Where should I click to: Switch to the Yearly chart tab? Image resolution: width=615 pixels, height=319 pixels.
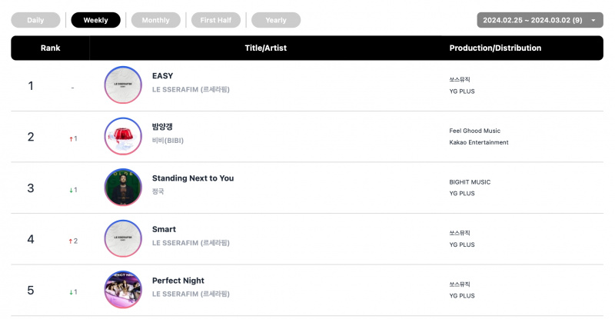pos(276,20)
